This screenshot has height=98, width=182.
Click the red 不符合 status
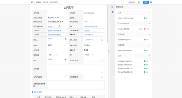[147, 29]
